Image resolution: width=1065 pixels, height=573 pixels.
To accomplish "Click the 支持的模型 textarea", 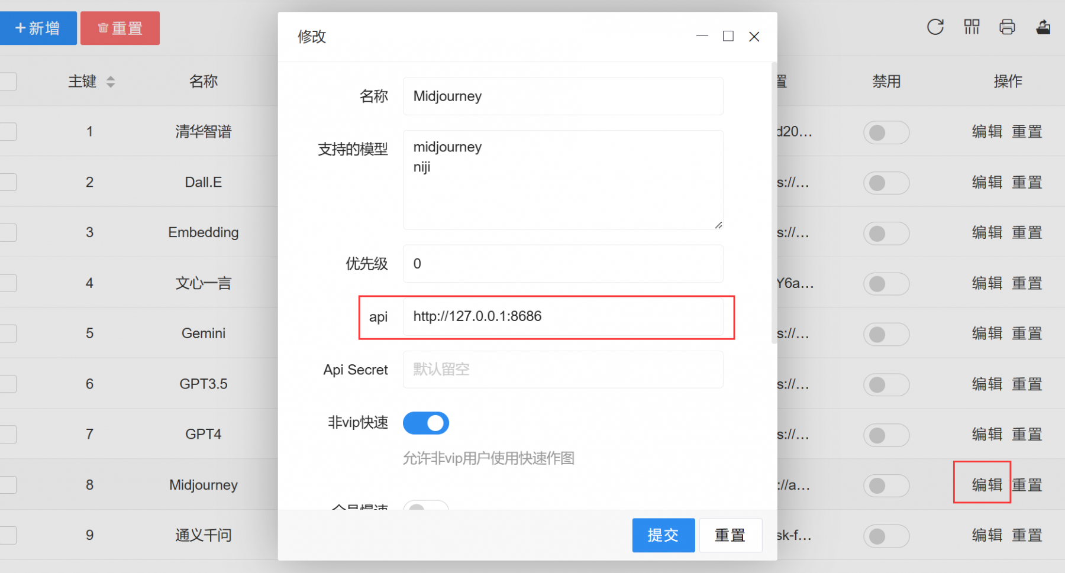I will pyautogui.click(x=563, y=180).
